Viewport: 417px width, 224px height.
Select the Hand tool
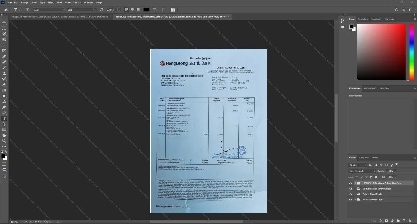[4, 135]
